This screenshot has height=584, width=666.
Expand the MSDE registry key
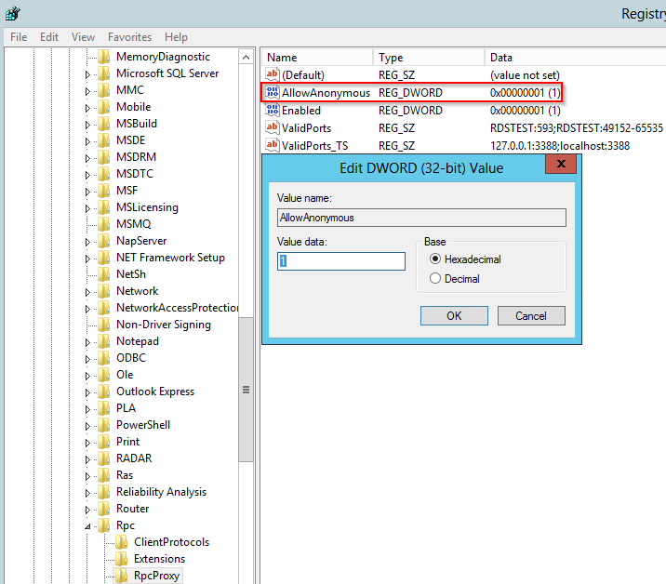87,141
